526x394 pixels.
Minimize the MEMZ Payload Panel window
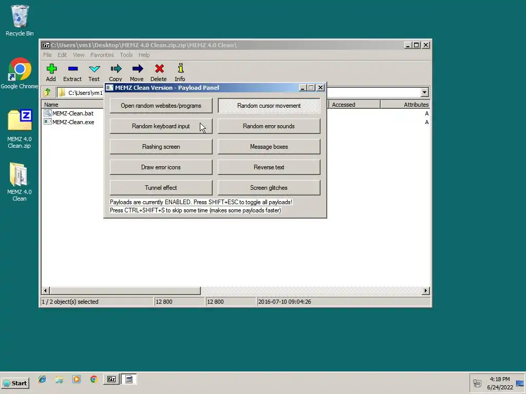pos(302,88)
